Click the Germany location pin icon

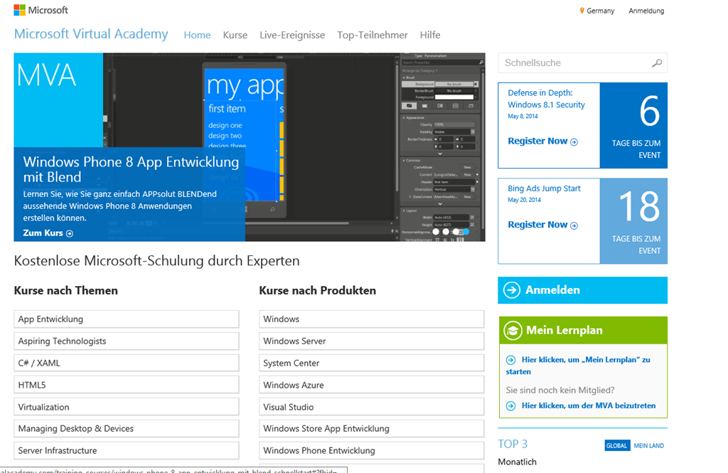point(582,11)
